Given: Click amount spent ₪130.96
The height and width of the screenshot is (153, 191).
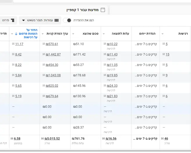Looking at the screenshot, I should coord(79,96).
